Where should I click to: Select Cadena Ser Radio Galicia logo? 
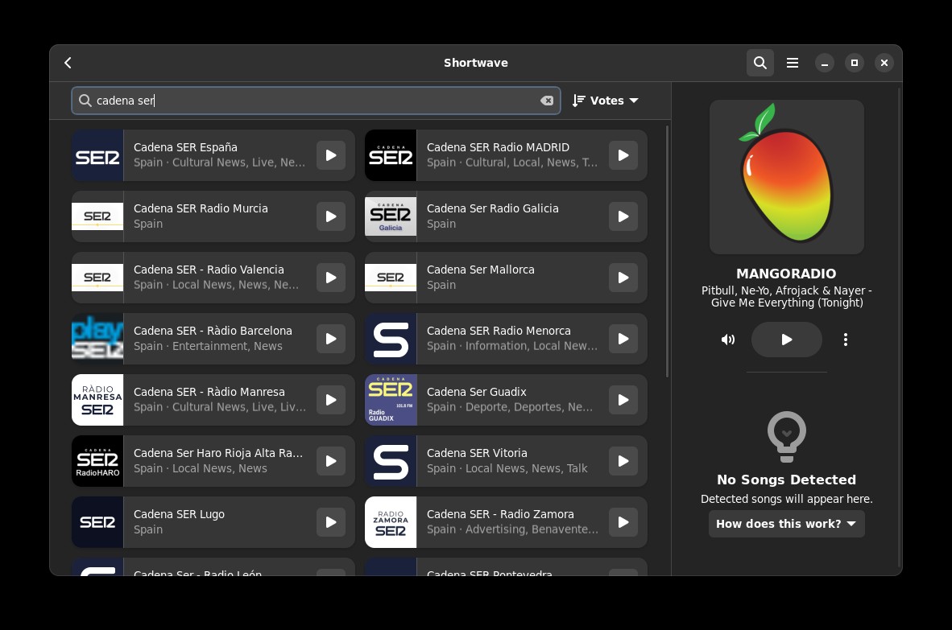[x=391, y=216]
